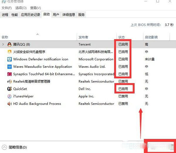This screenshot has height=153, width=176.
Task: Click the 状态 column header
Action: click(121, 37)
